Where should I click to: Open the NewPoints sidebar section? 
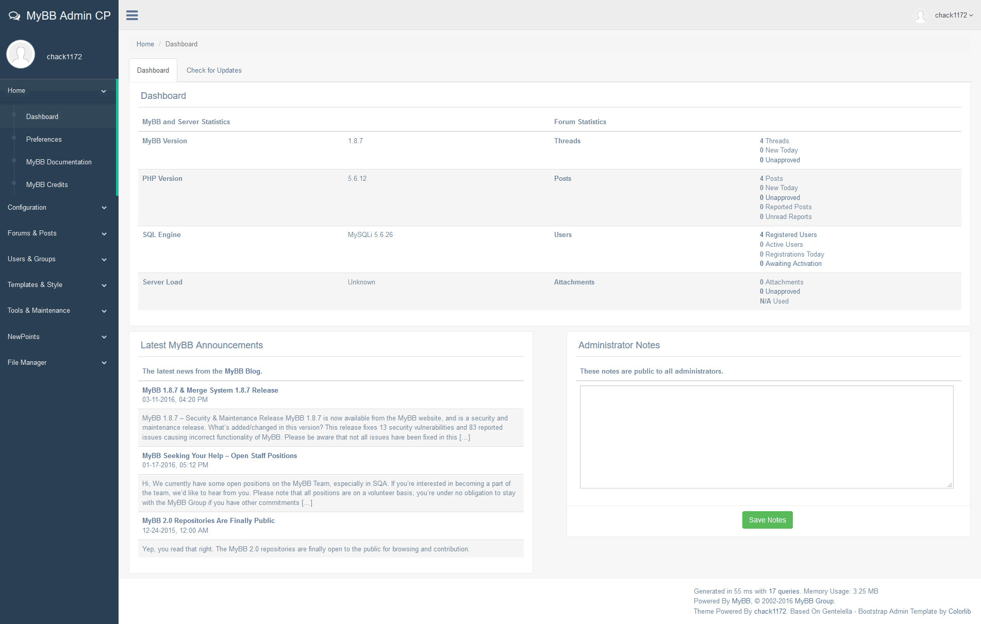coord(58,337)
